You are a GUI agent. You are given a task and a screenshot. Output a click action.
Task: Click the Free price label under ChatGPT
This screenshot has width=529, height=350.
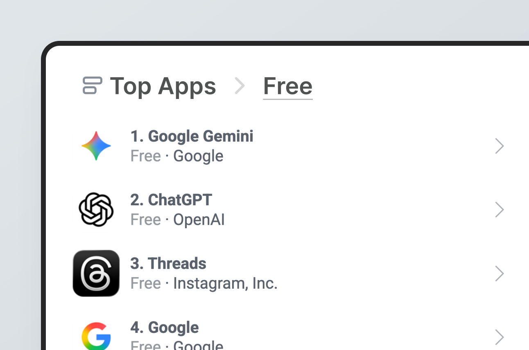145,220
